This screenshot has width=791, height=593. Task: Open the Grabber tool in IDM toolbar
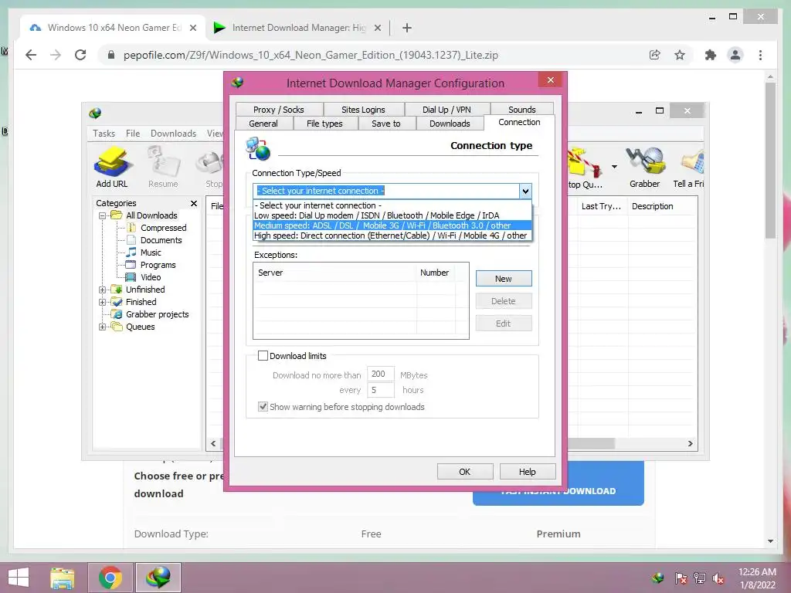(x=645, y=168)
